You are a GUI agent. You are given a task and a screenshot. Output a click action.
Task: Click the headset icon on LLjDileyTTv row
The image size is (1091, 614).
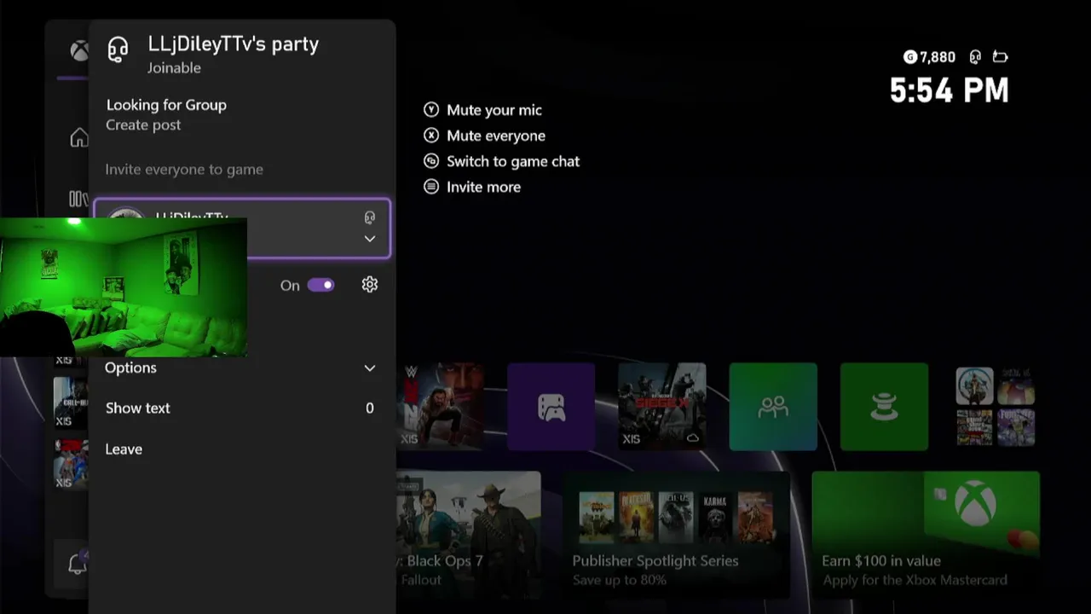(369, 217)
